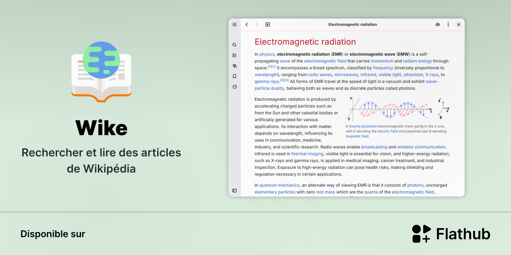Open the "frequency" link
511x255 pixels.
pos(383,68)
